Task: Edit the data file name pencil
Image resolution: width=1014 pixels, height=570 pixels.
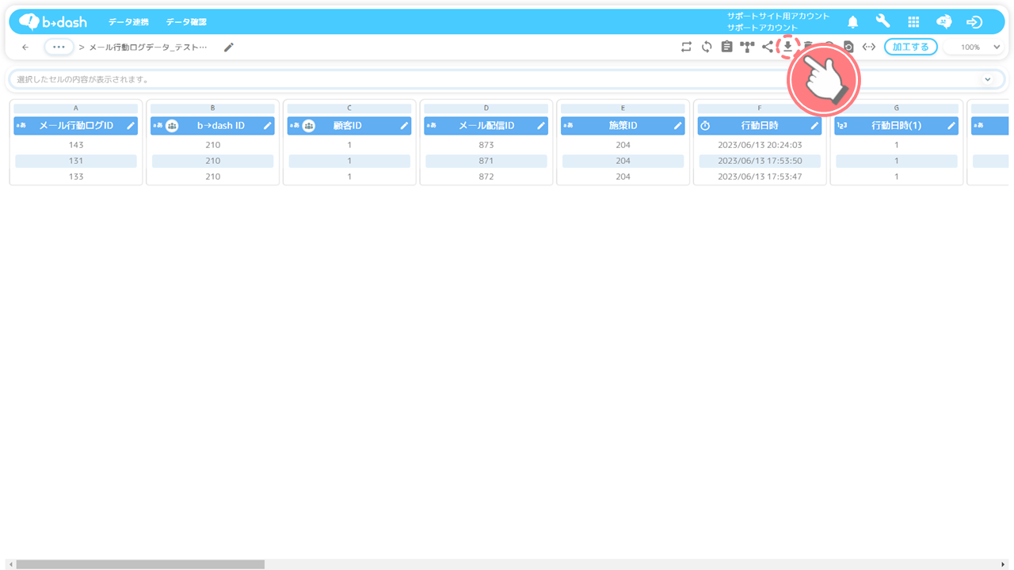Action: coord(229,47)
